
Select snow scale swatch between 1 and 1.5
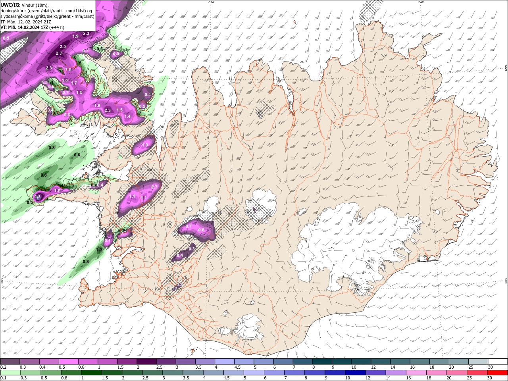click(107, 361)
